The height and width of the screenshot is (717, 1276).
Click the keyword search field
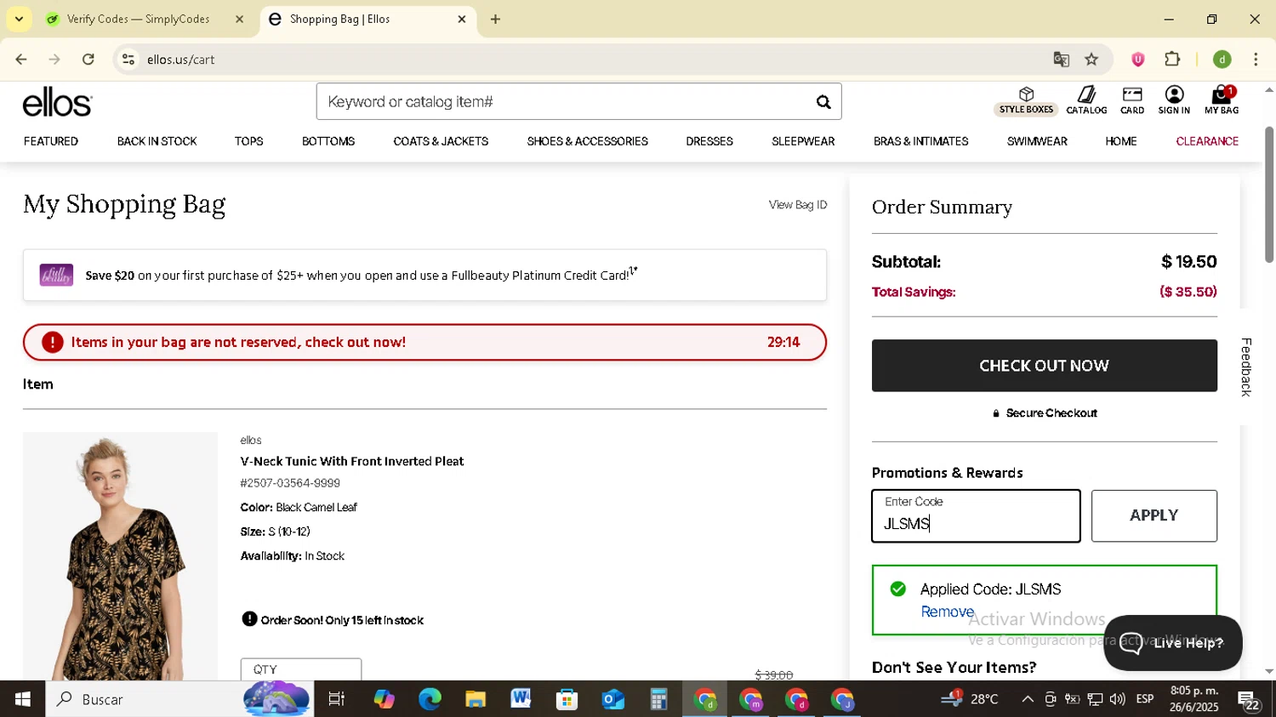coord(563,102)
